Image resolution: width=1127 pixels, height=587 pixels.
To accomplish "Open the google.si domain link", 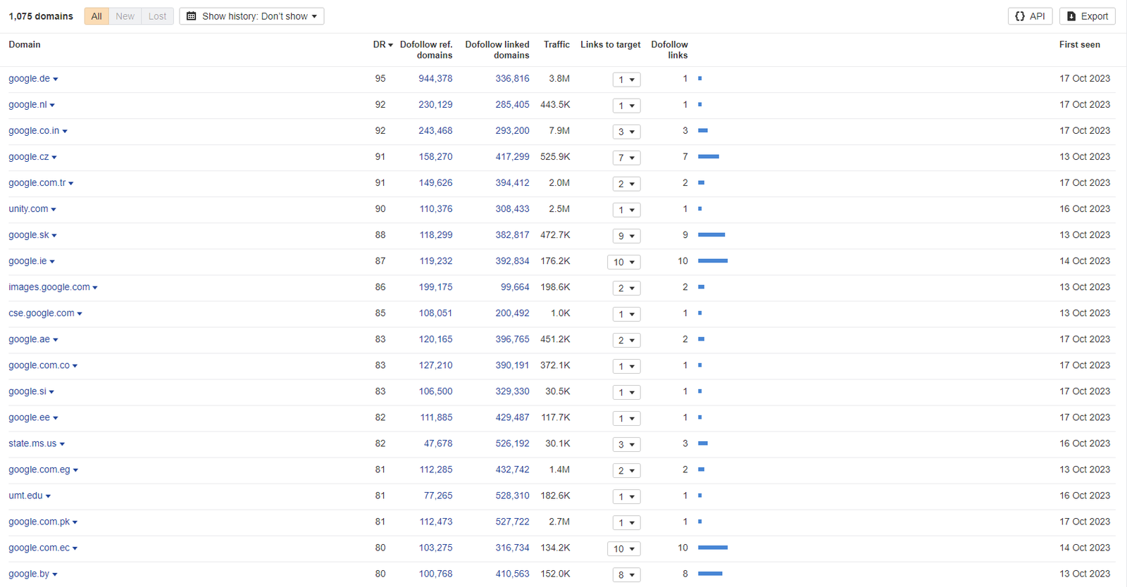I will (27, 391).
